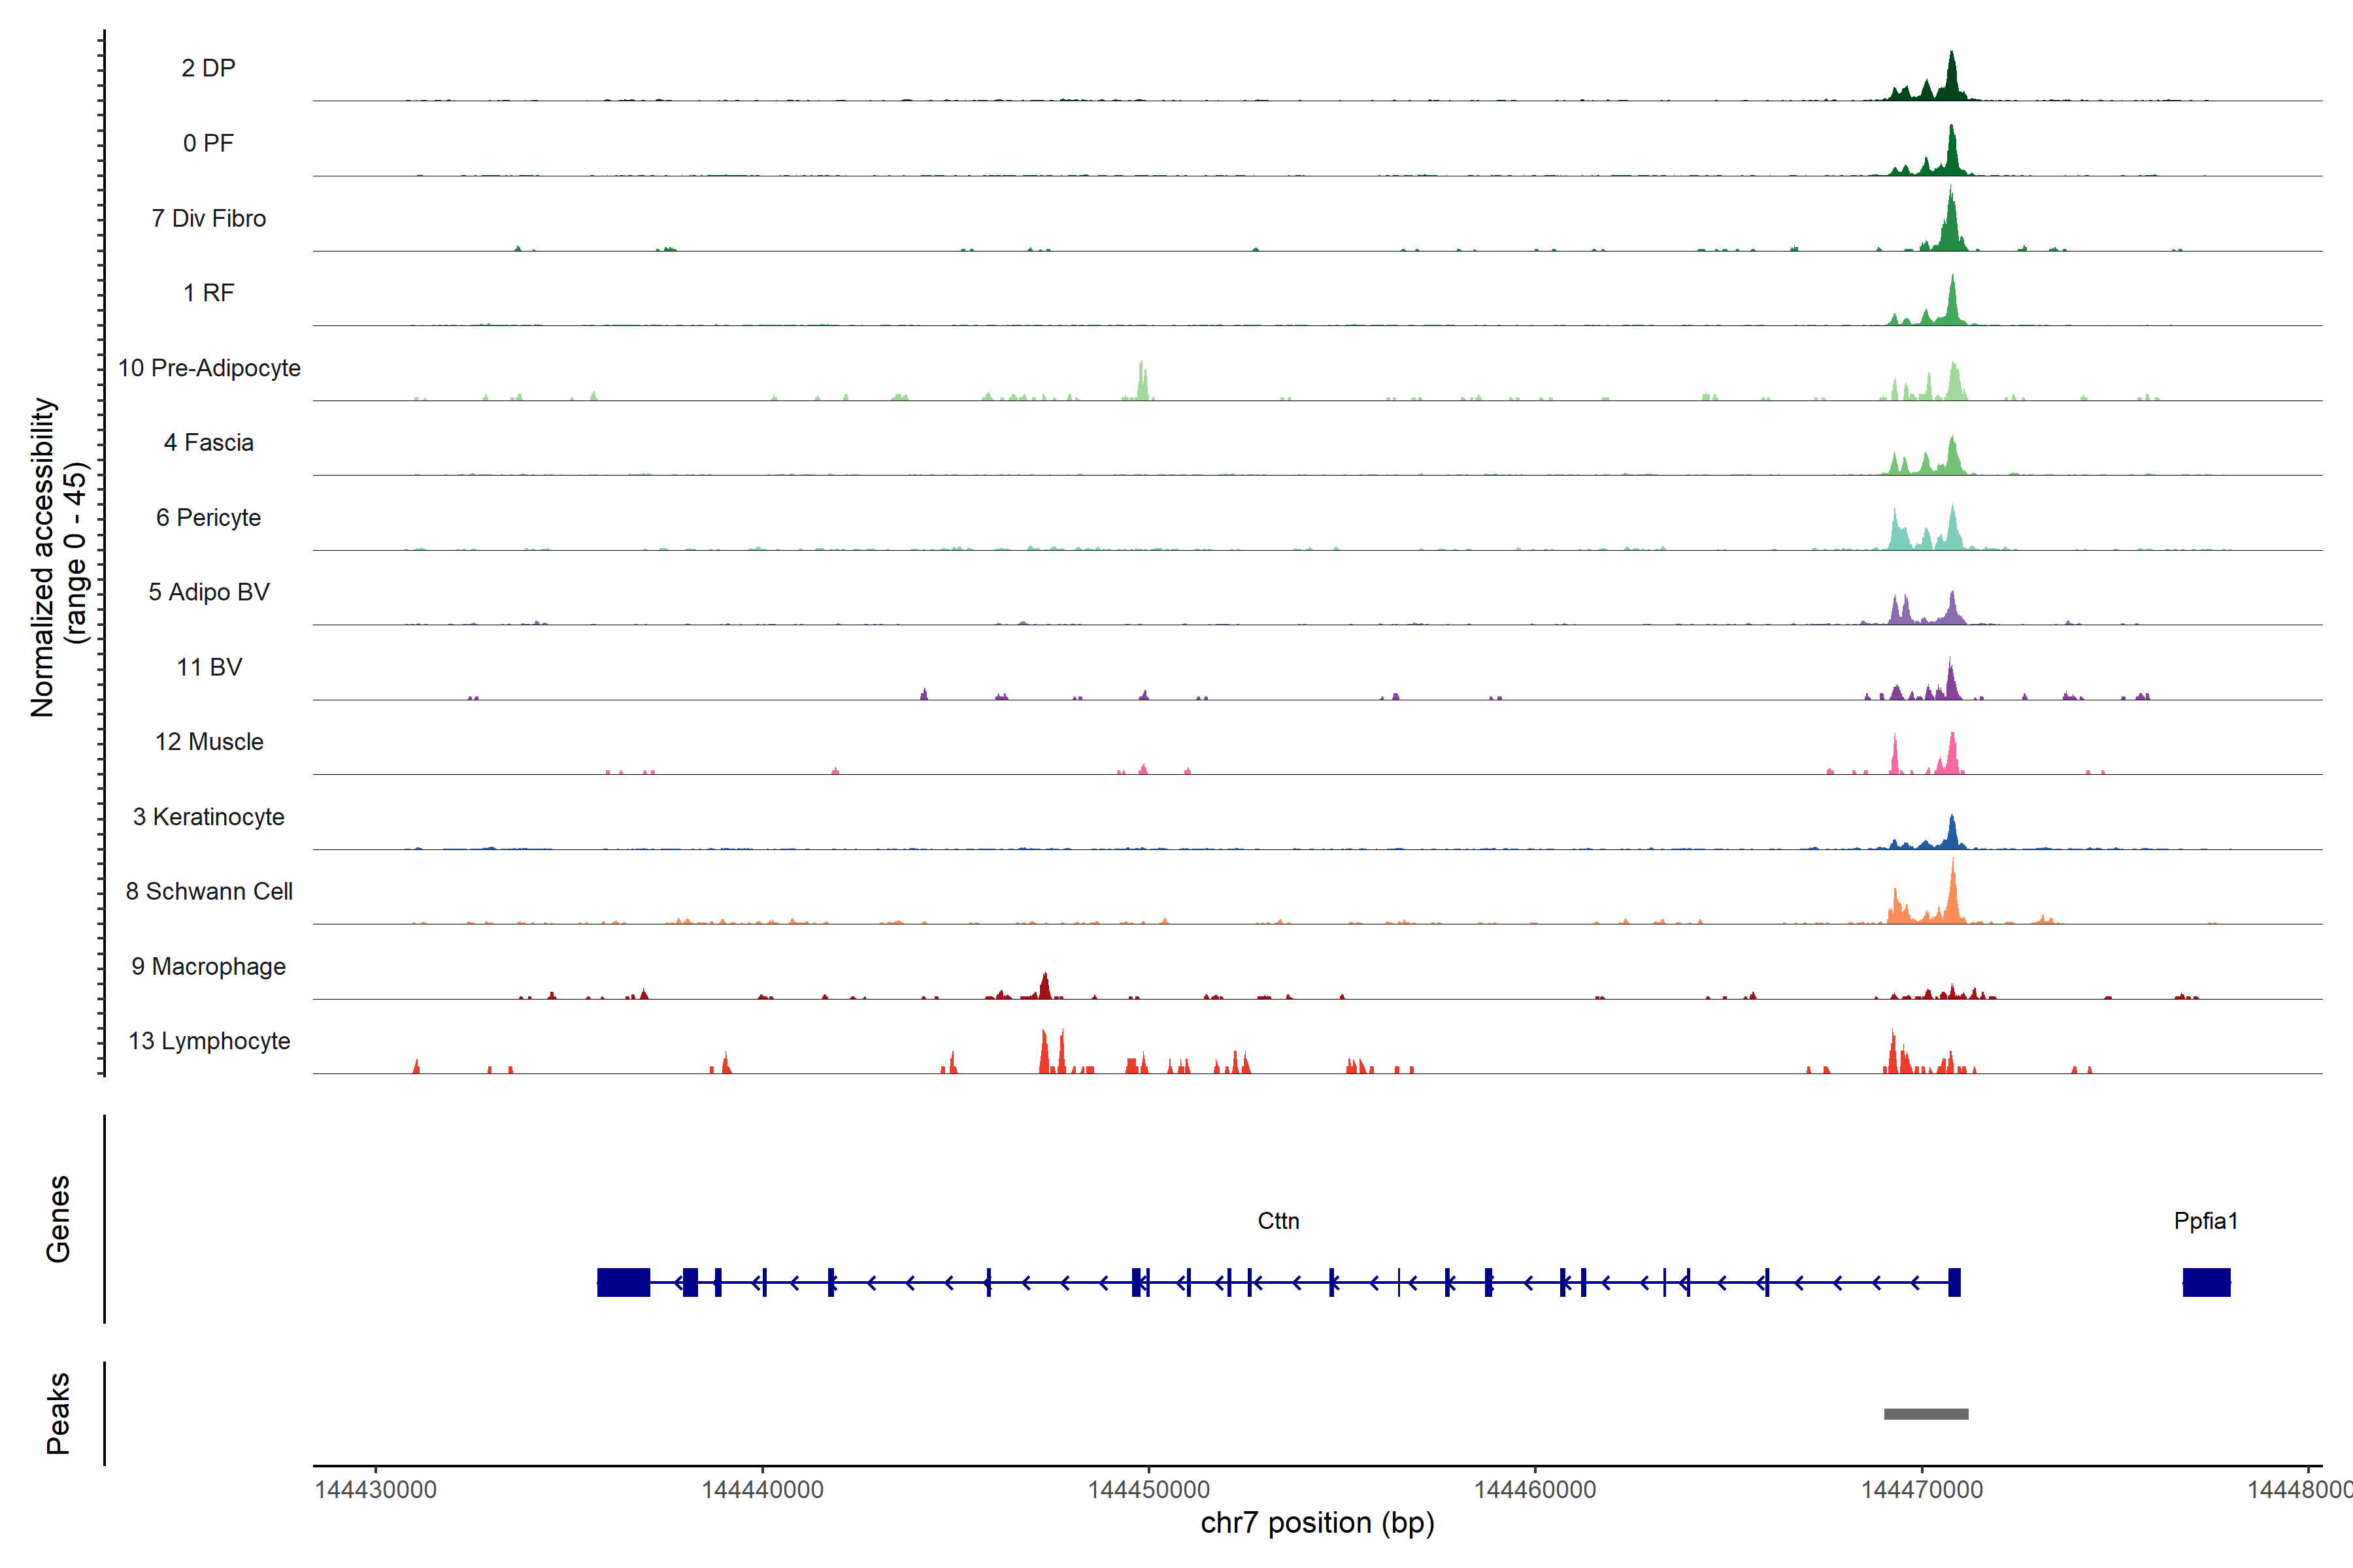Viewport: 2353px width, 1568px height.
Task: Click the chr7 position (bp) axis title
Action: pyautogui.click(x=1316, y=1523)
